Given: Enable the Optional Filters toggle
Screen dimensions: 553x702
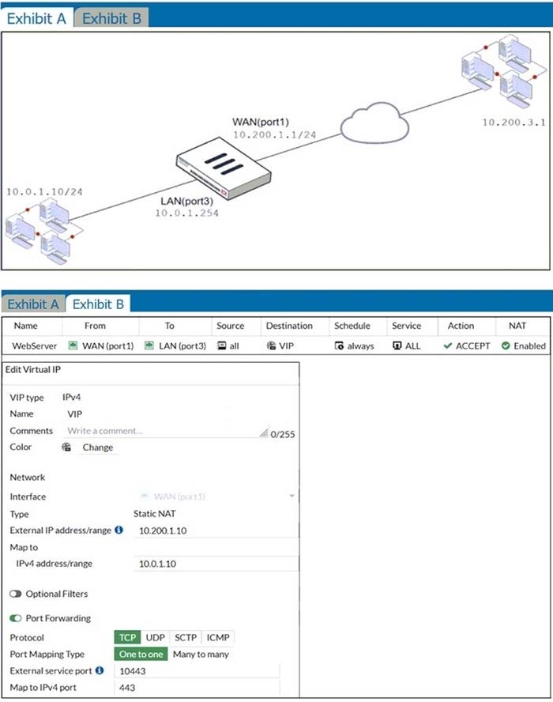Looking at the screenshot, I should click(x=15, y=594).
